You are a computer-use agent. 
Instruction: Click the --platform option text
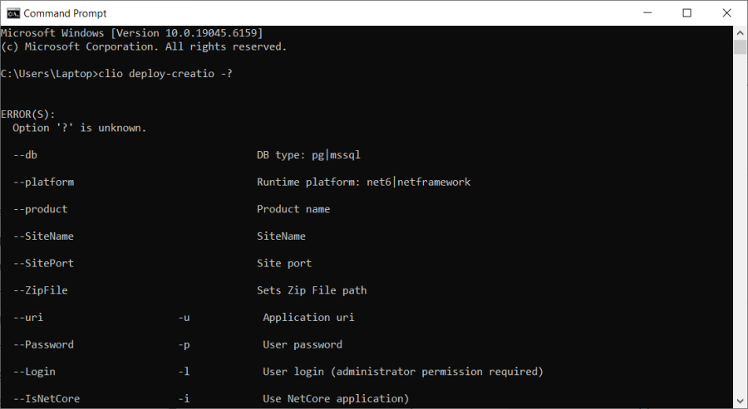coord(44,182)
